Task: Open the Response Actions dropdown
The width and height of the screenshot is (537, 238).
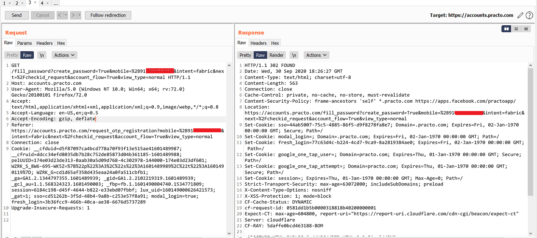Action: 316,55
